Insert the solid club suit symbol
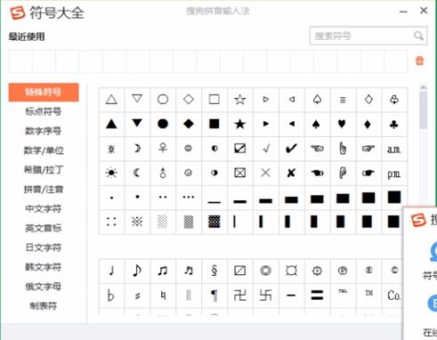437x340 pixels. [394, 125]
